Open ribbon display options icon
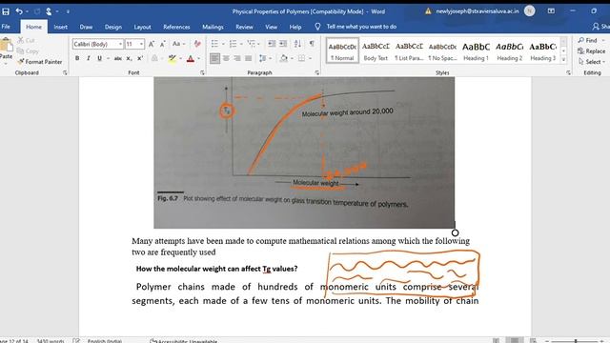610x343 pixels. coord(551,11)
